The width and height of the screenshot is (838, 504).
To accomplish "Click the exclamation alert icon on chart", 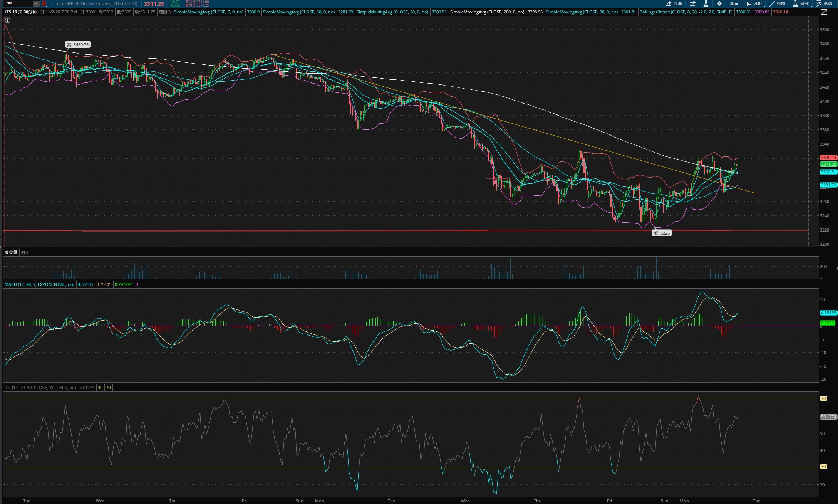I will tap(8, 20).
